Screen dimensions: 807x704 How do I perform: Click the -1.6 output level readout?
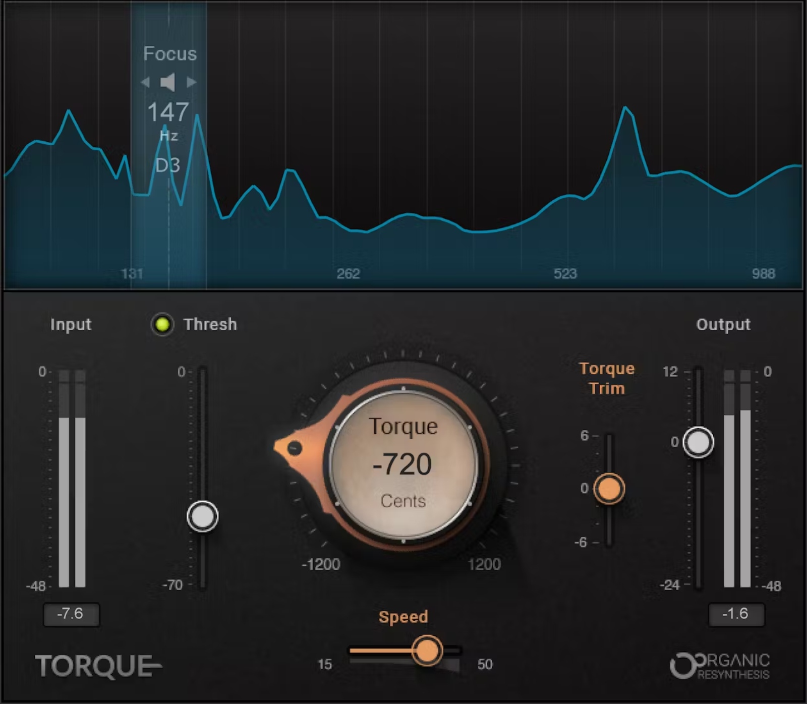(736, 614)
